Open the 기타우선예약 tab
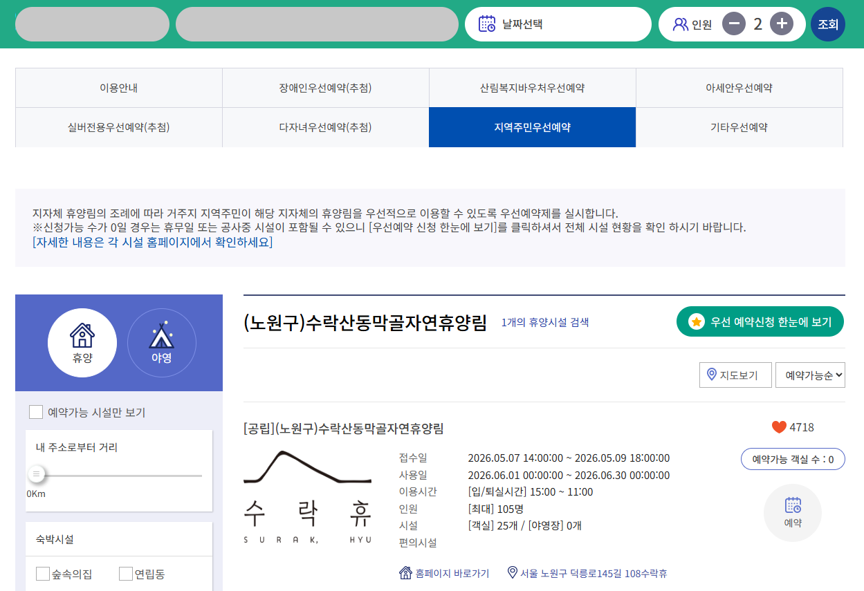 739,127
